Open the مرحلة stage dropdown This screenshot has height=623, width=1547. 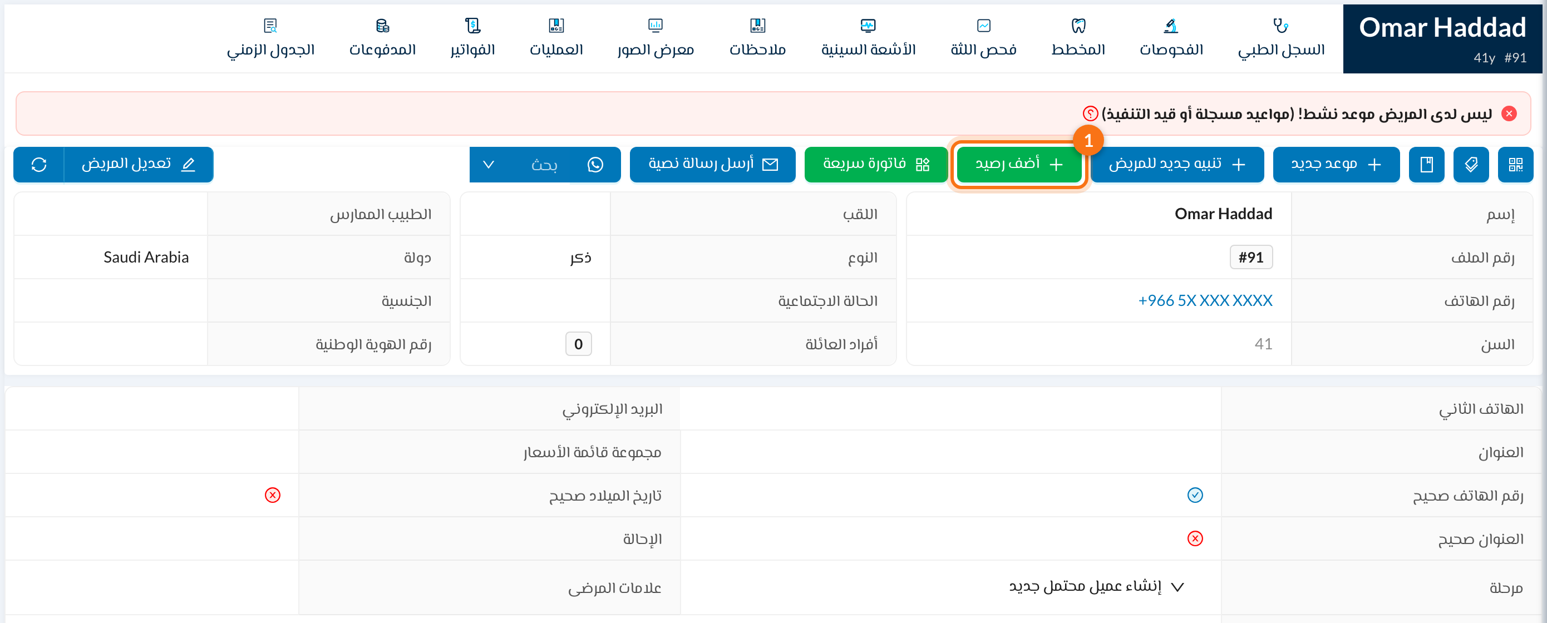1097,586
